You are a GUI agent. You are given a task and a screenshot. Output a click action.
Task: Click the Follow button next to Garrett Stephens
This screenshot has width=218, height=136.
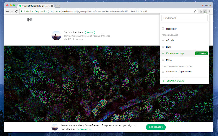90,33
